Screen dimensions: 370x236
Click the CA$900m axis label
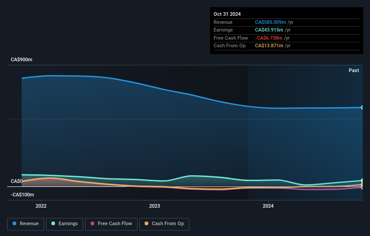click(x=22, y=59)
